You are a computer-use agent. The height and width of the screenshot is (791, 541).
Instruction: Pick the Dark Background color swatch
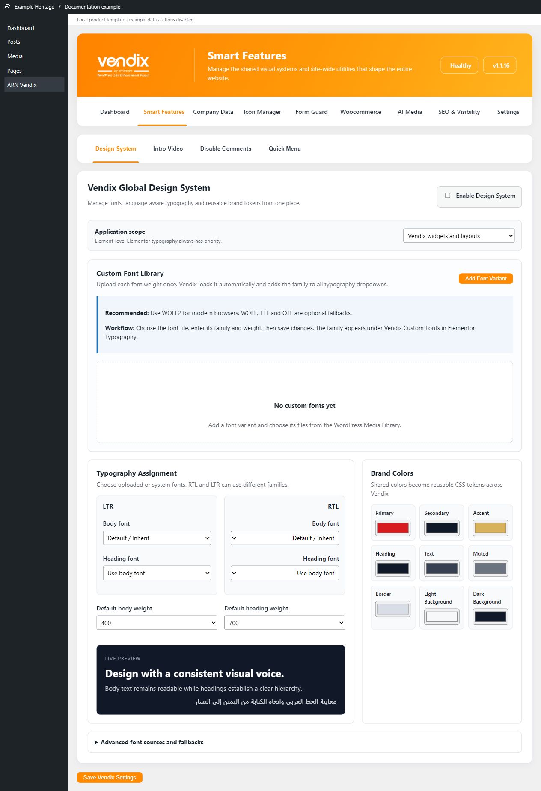click(x=490, y=616)
